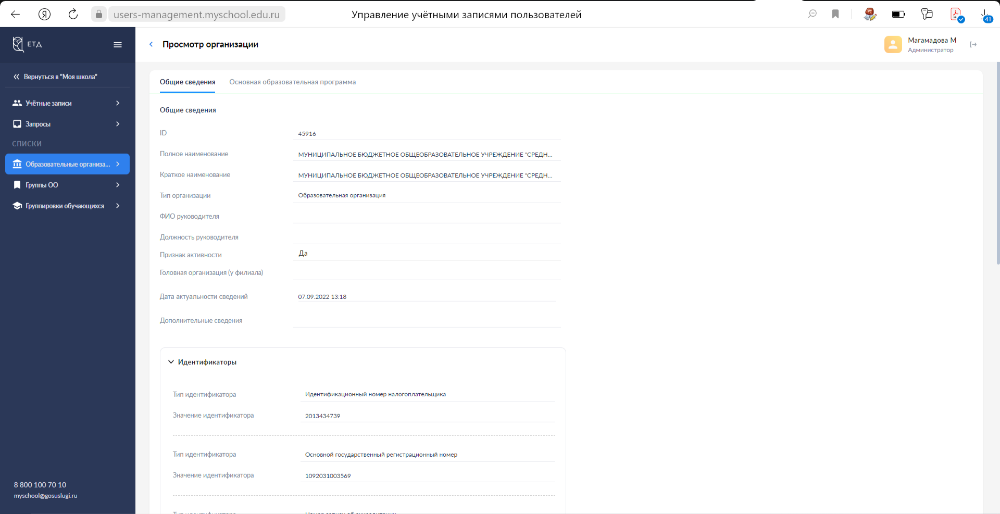Click the bookmark icon in browser toolbar
This screenshot has width=1000, height=514.
pos(835,14)
